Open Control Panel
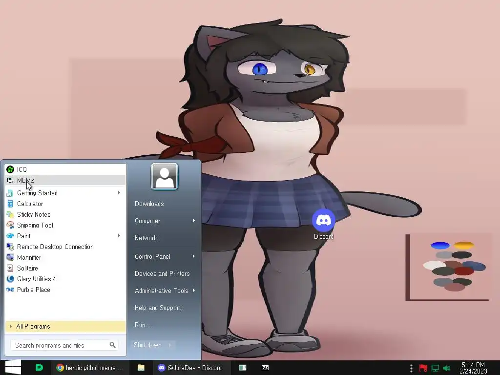Screen dimensions: 500x375 (152, 257)
